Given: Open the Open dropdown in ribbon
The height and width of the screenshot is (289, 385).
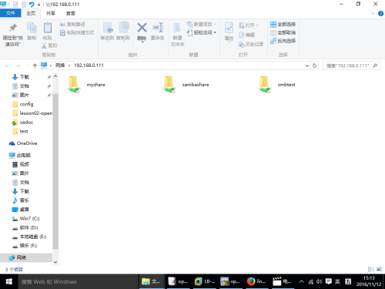Looking at the screenshot, I should (249, 25).
